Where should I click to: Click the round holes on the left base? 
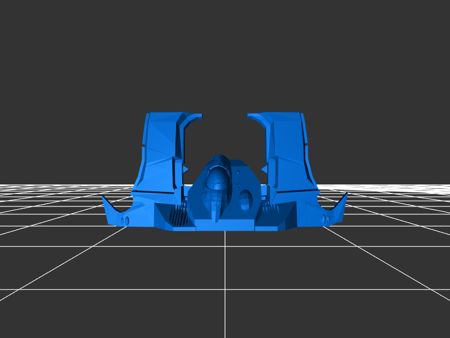tap(125, 220)
